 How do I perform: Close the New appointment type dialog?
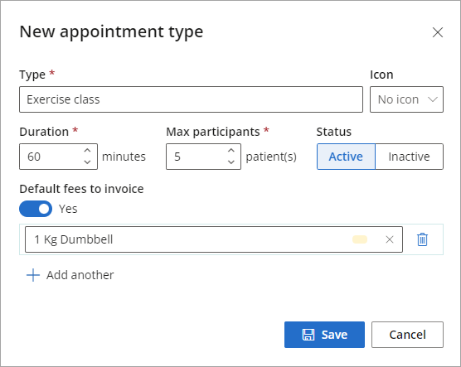pos(438,32)
